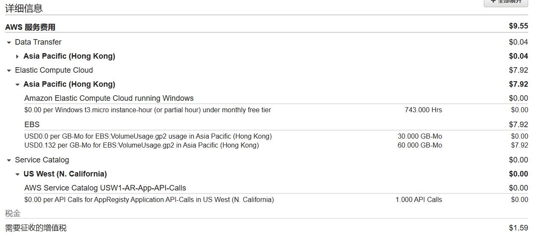This screenshot has width=535, height=236.
Task: Click the 全部展开 expand all button
Action: [506, 2]
